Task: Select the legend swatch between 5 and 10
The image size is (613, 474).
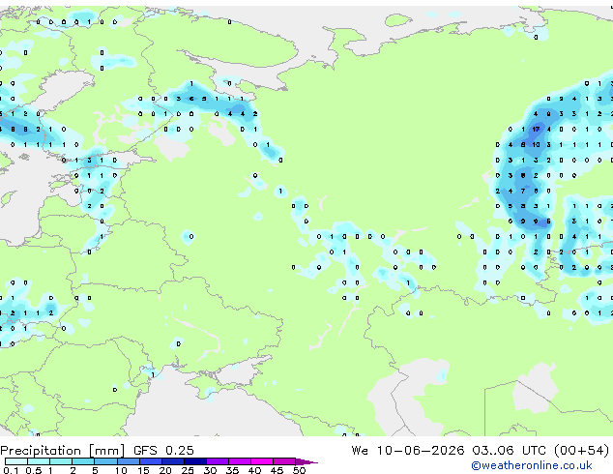Action: pos(105,461)
